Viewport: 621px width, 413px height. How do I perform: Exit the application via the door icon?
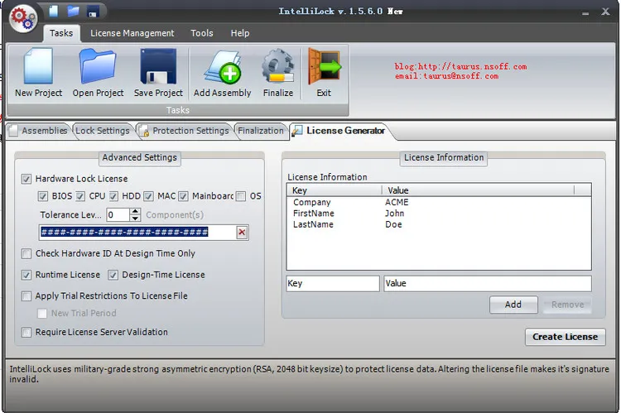pos(324,73)
